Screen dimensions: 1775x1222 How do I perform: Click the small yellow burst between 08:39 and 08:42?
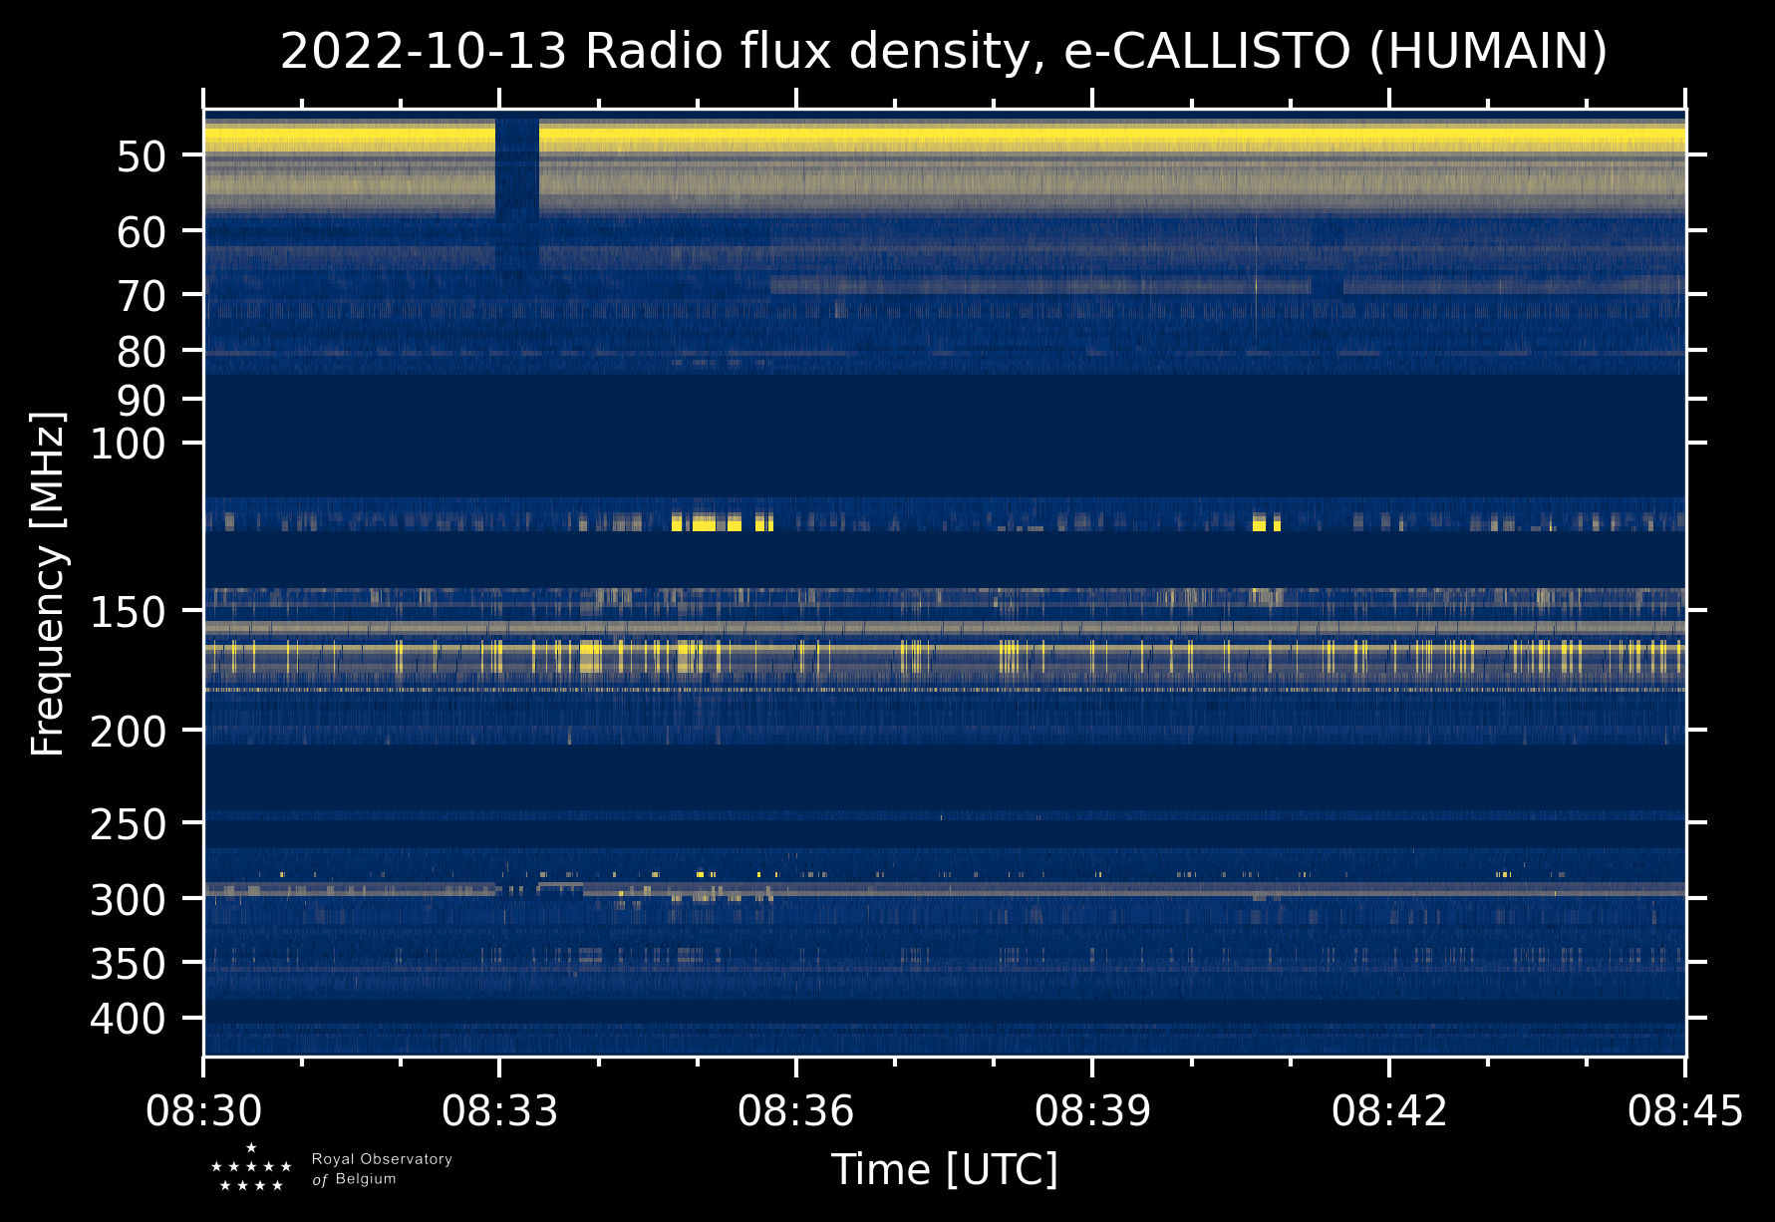pos(1266,522)
